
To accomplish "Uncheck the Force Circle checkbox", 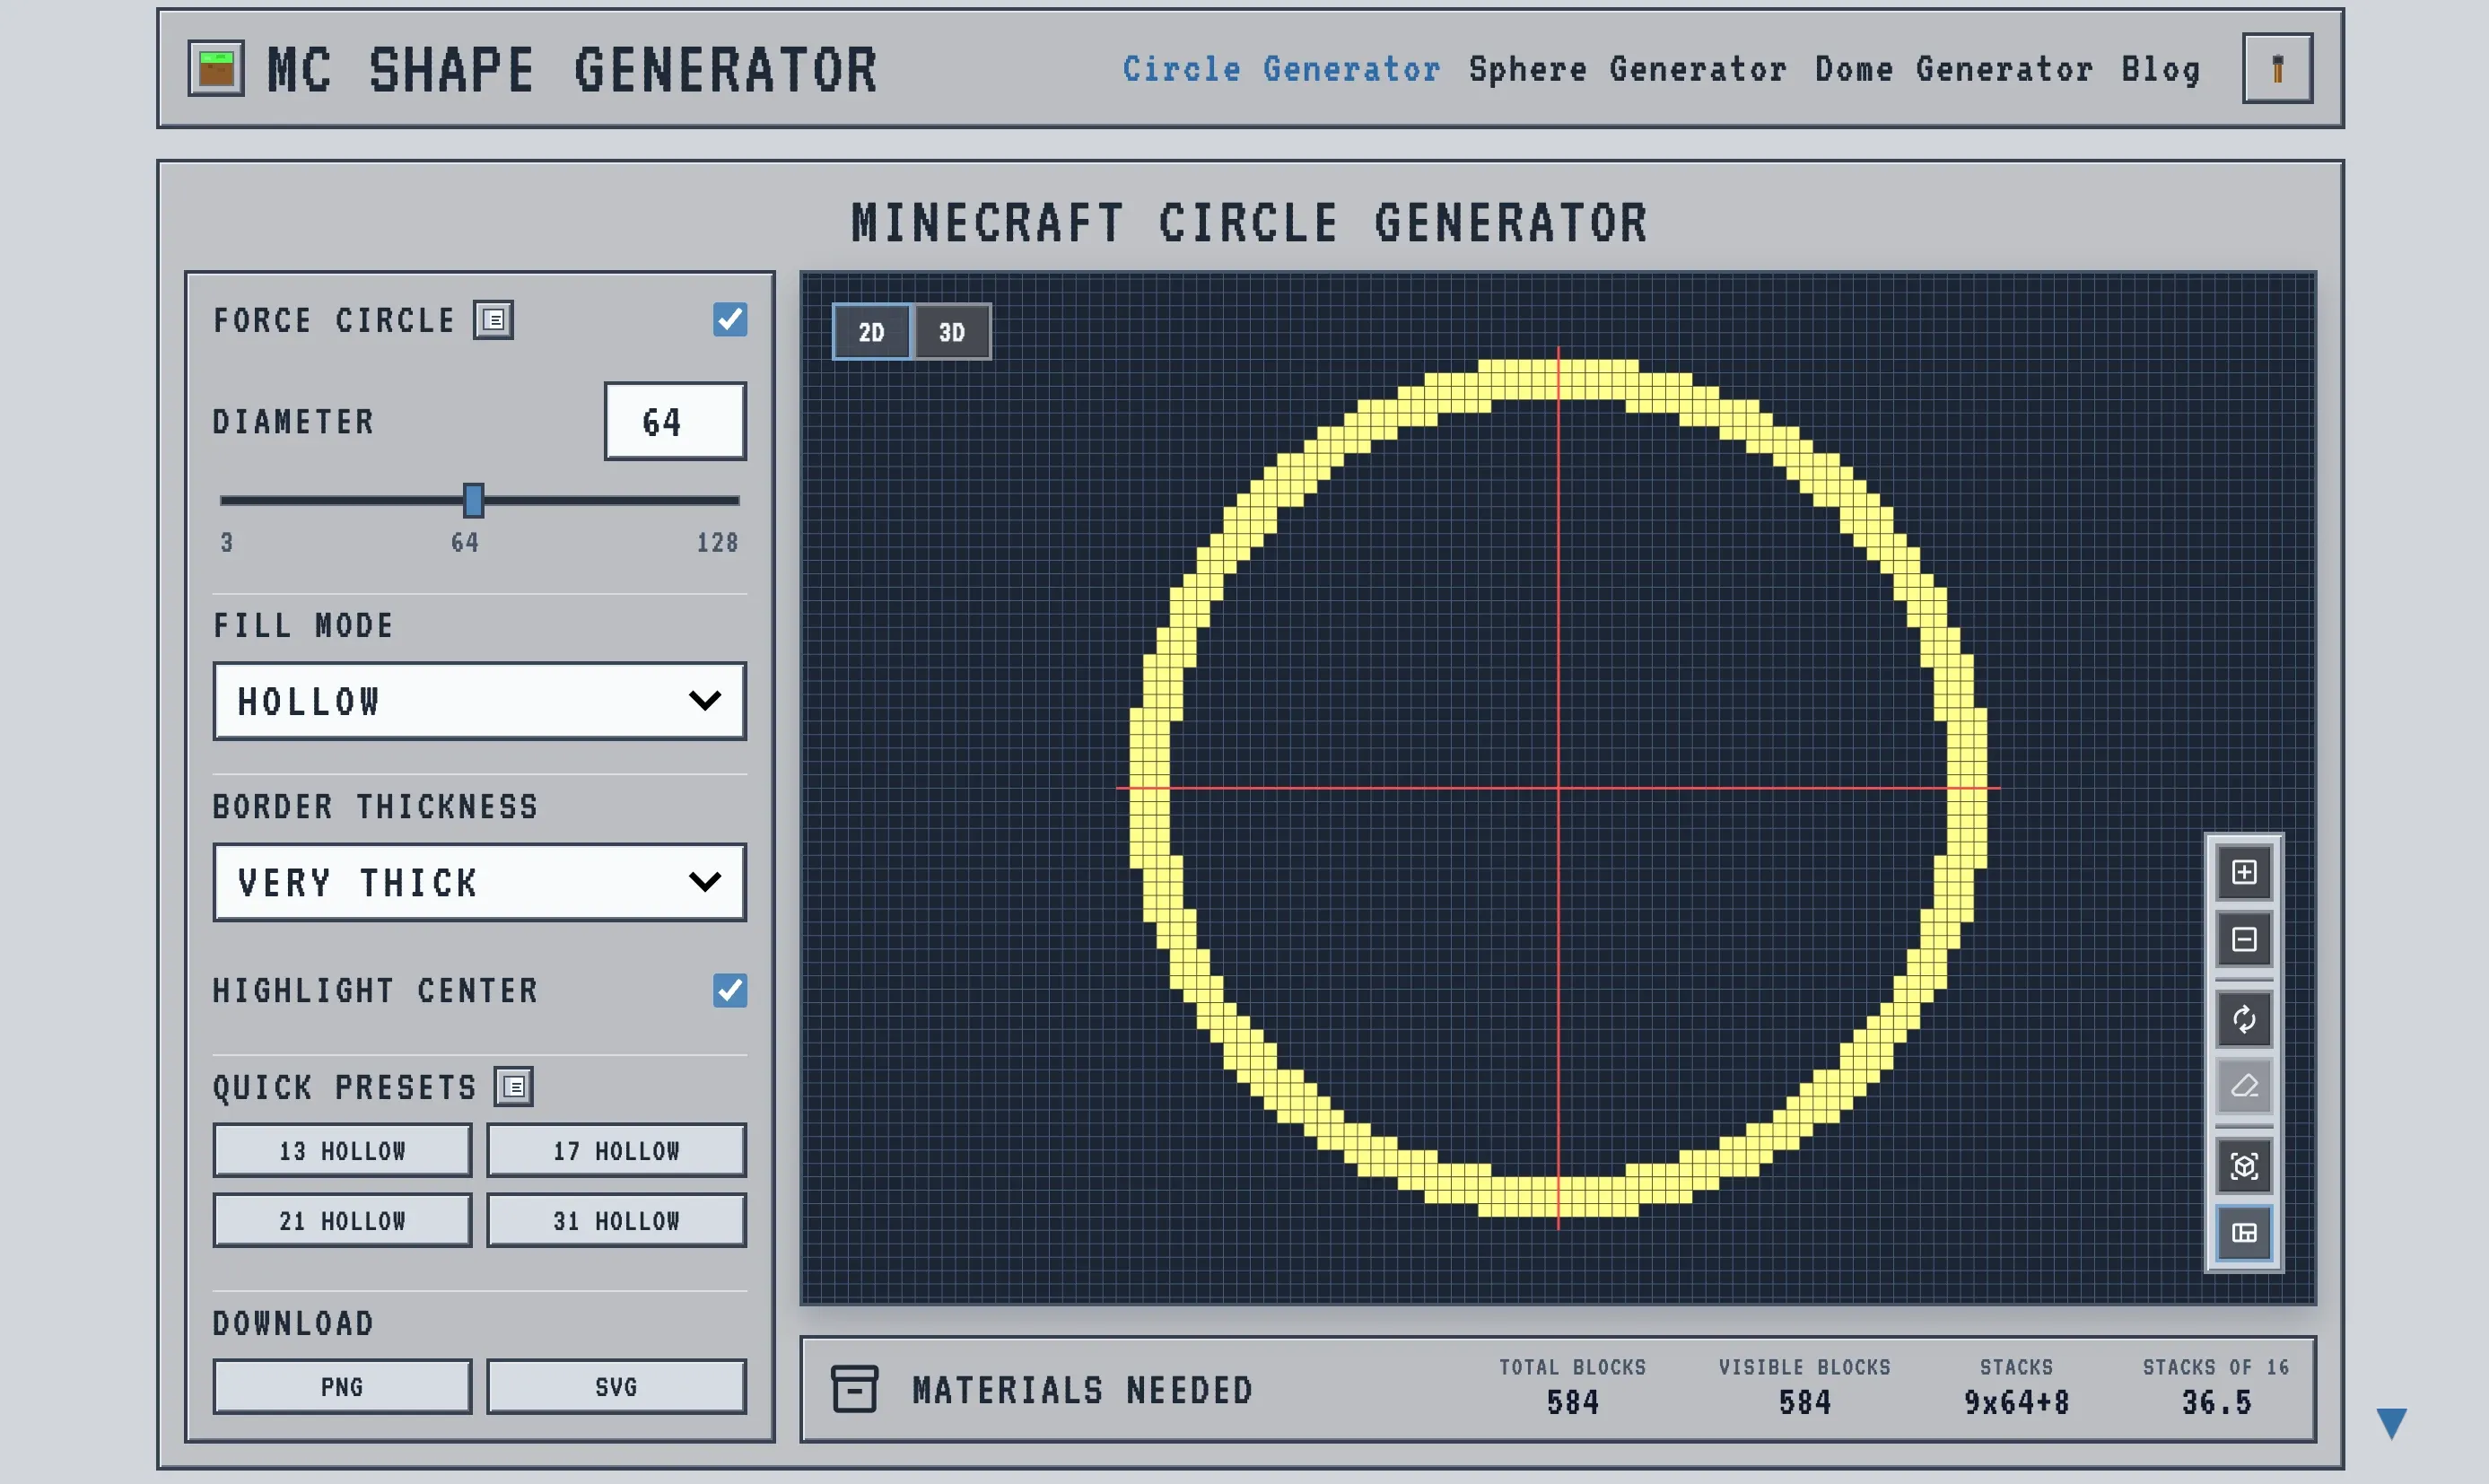I will tap(730, 320).
